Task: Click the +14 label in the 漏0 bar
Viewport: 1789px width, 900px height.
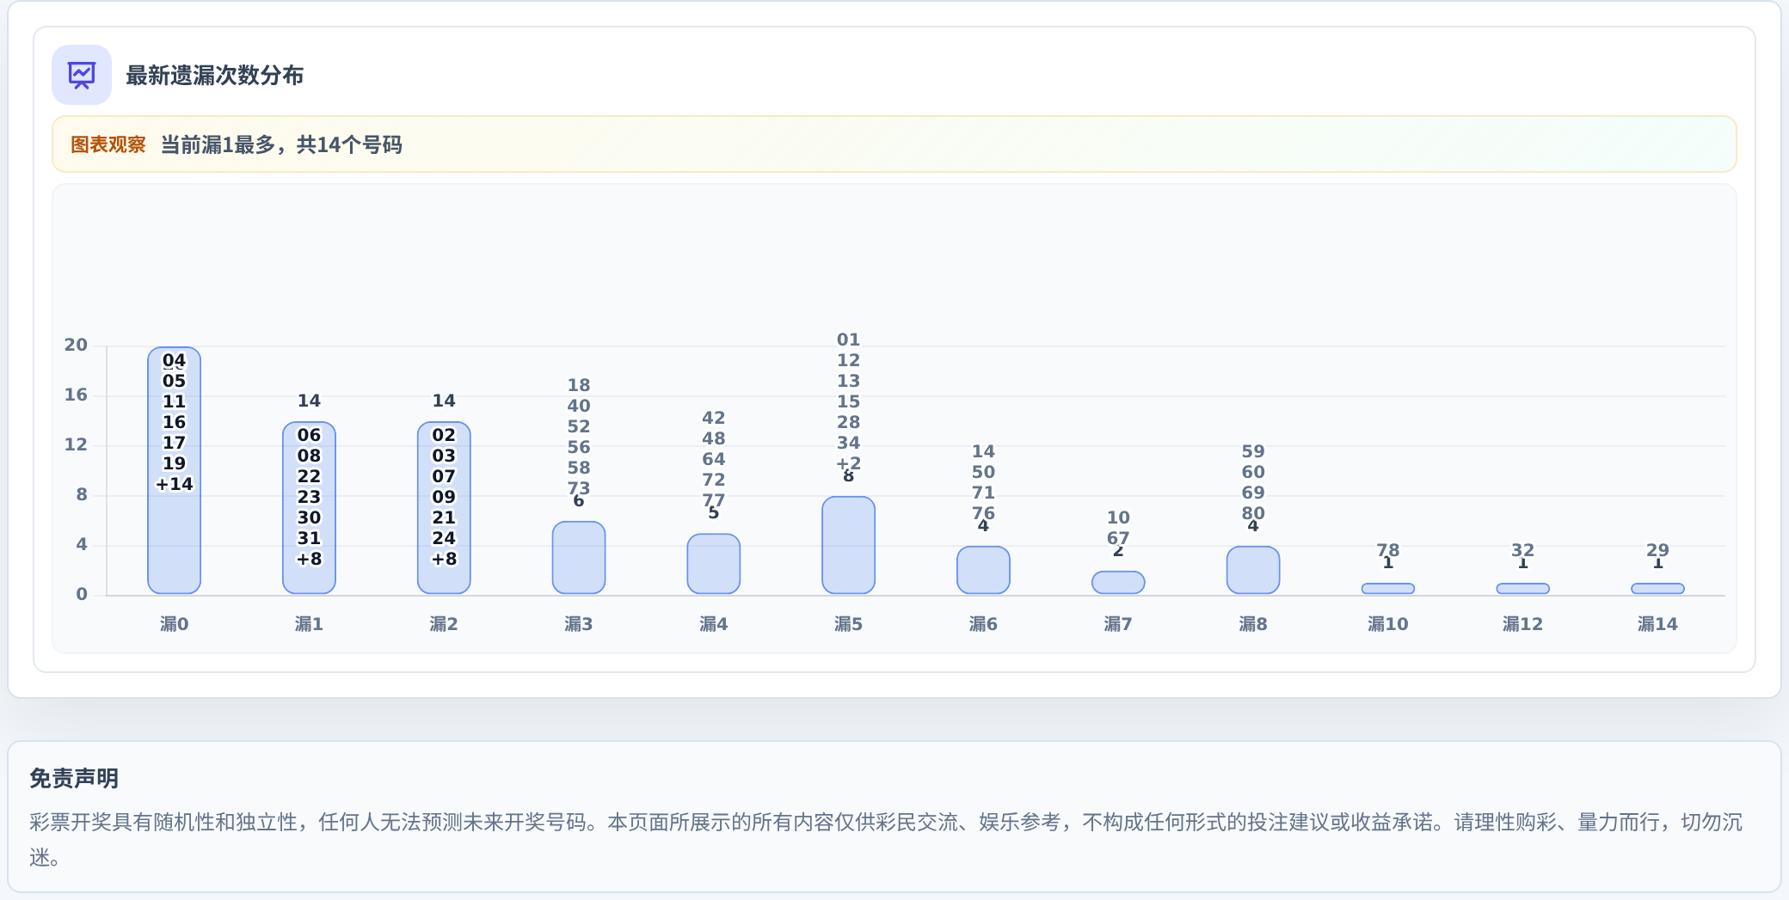Action: (175, 484)
